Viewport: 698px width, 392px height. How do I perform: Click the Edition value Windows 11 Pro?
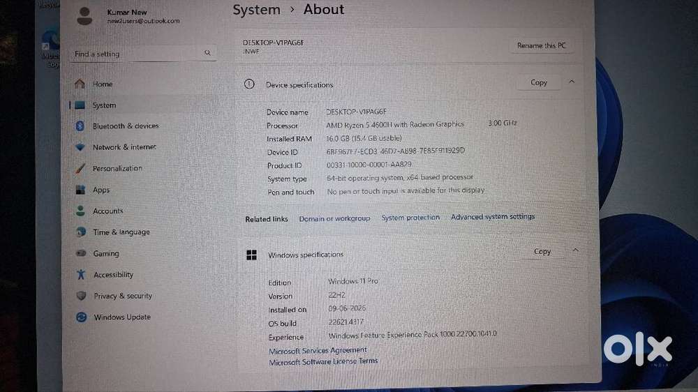pyautogui.click(x=353, y=281)
